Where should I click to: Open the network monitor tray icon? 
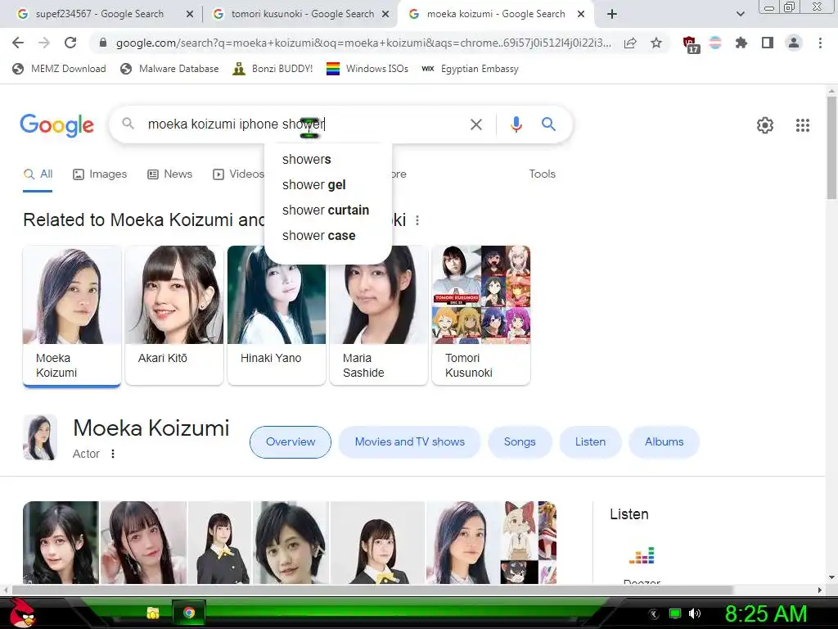(x=675, y=613)
